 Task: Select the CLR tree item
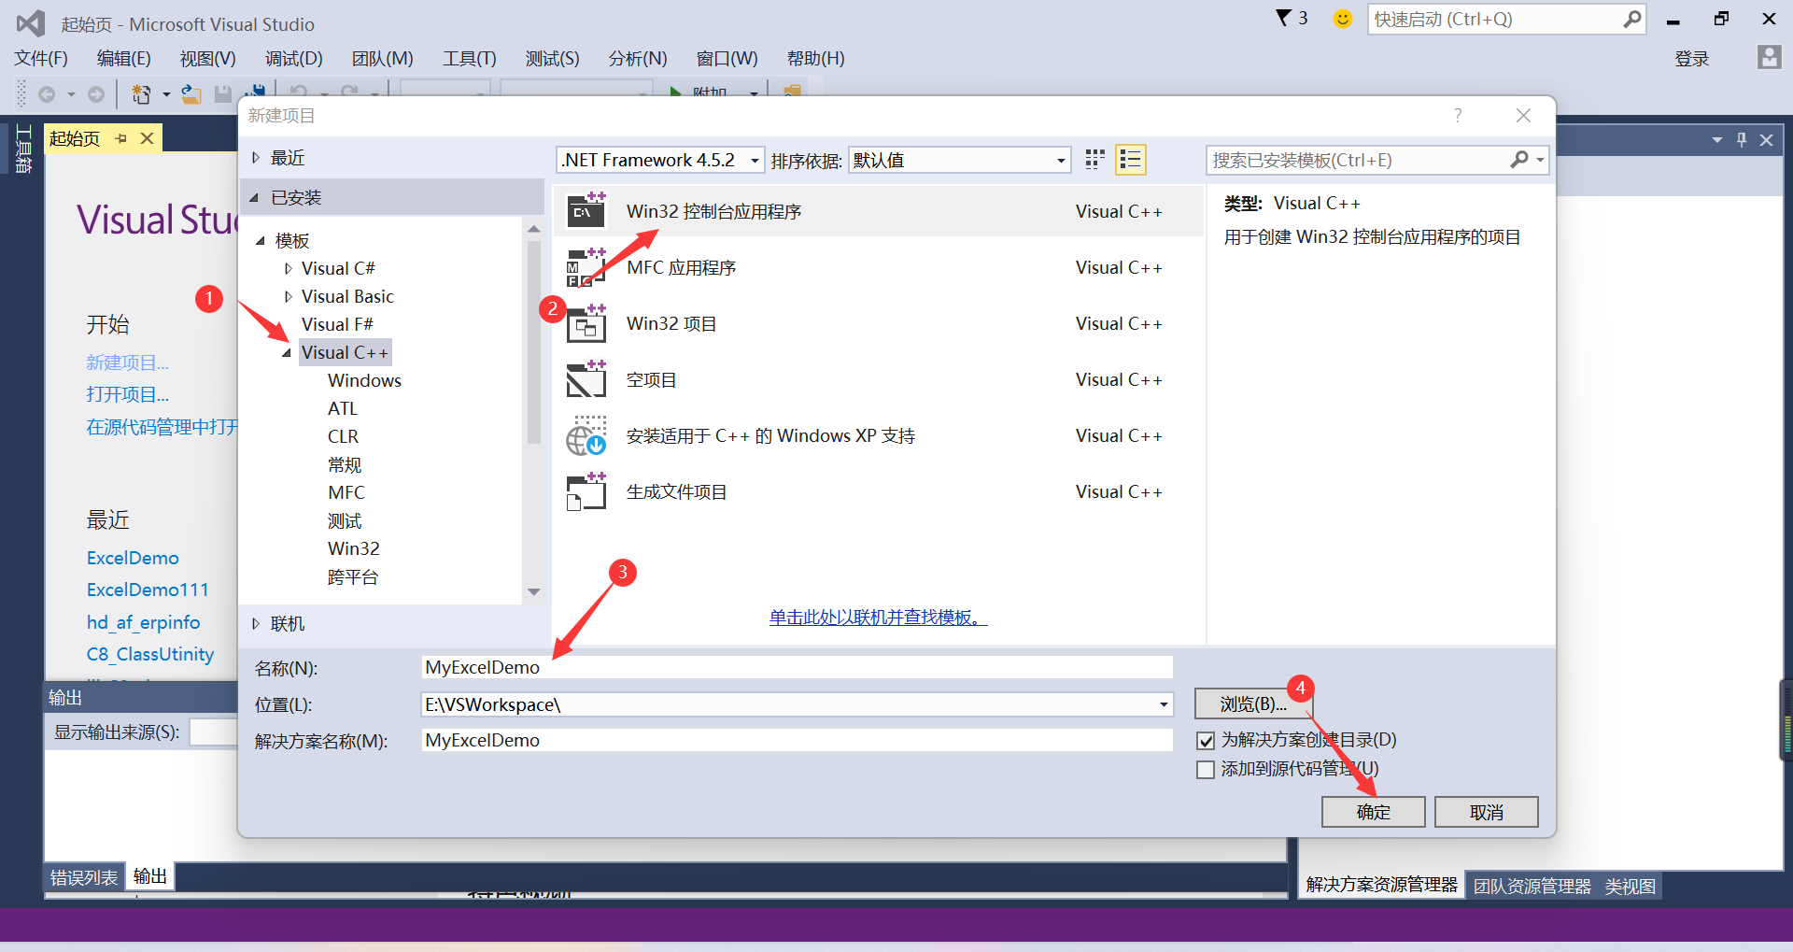click(x=344, y=436)
